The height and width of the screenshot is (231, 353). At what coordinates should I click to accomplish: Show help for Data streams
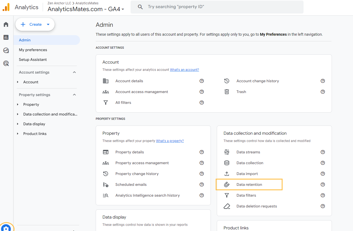click(x=323, y=152)
